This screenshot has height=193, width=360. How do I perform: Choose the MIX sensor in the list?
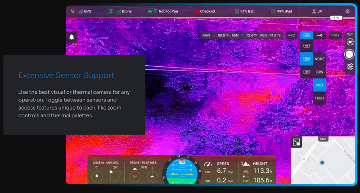tap(306, 59)
